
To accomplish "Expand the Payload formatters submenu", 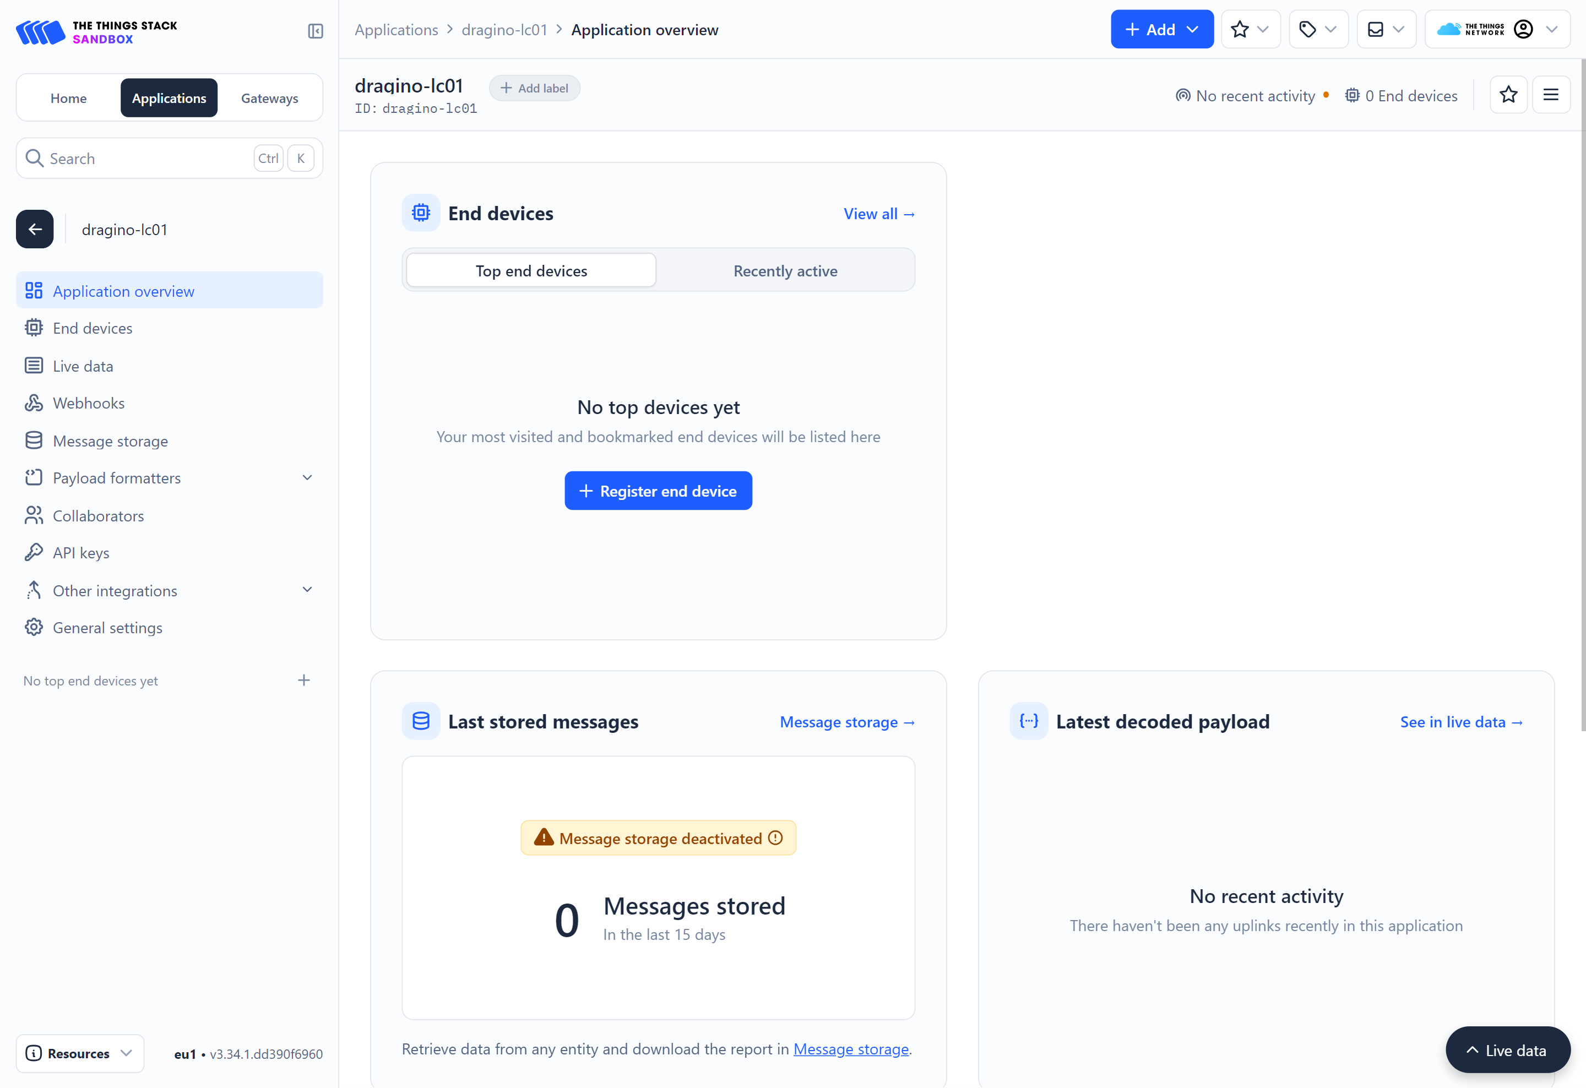I will tap(307, 477).
